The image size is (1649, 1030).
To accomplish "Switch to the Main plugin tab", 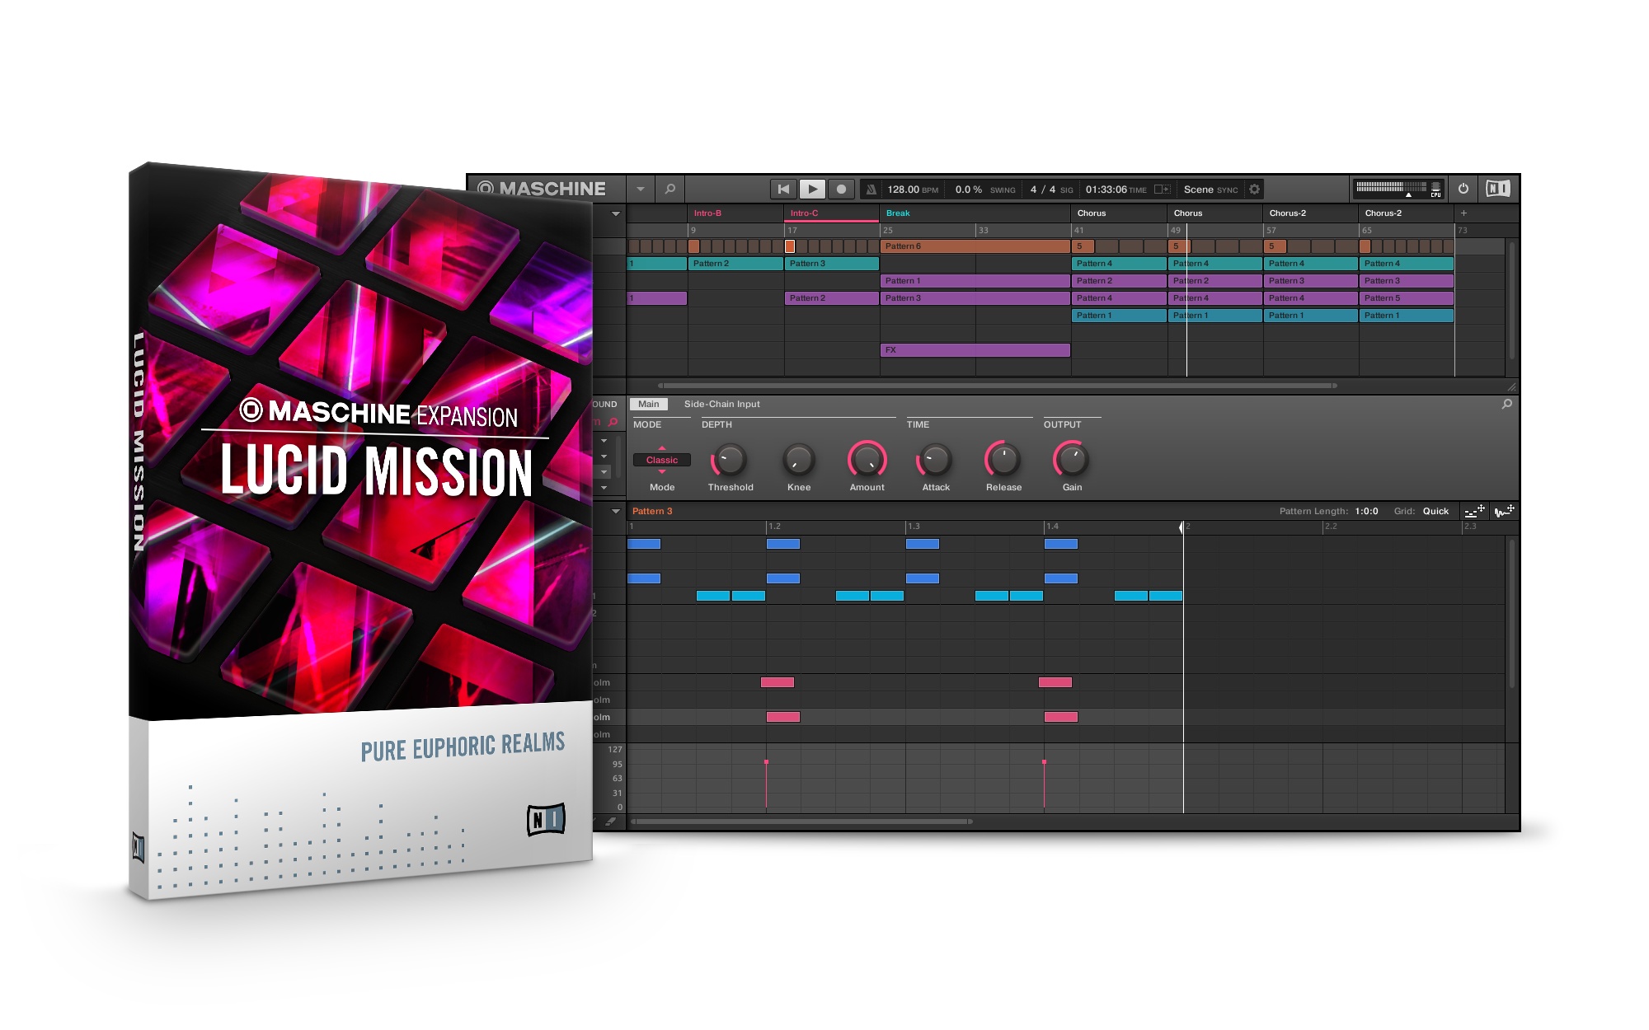I will [x=649, y=405].
